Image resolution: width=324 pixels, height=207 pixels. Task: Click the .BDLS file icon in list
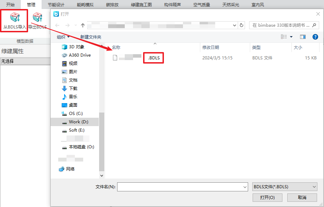pyautogui.click(x=115, y=58)
